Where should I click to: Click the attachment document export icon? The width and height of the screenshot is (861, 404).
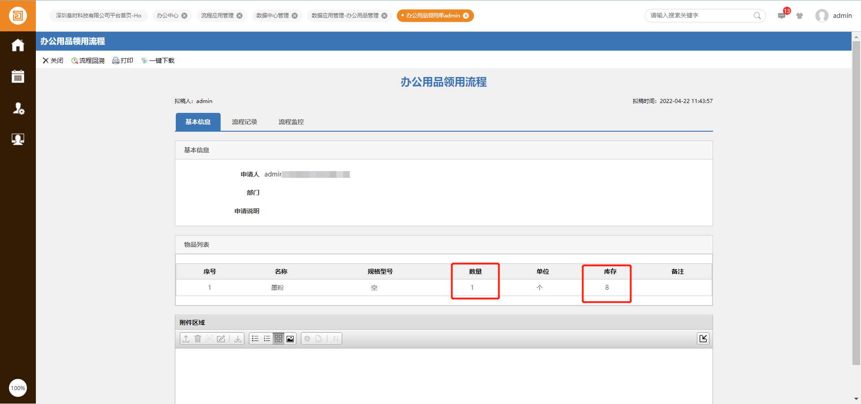319,339
